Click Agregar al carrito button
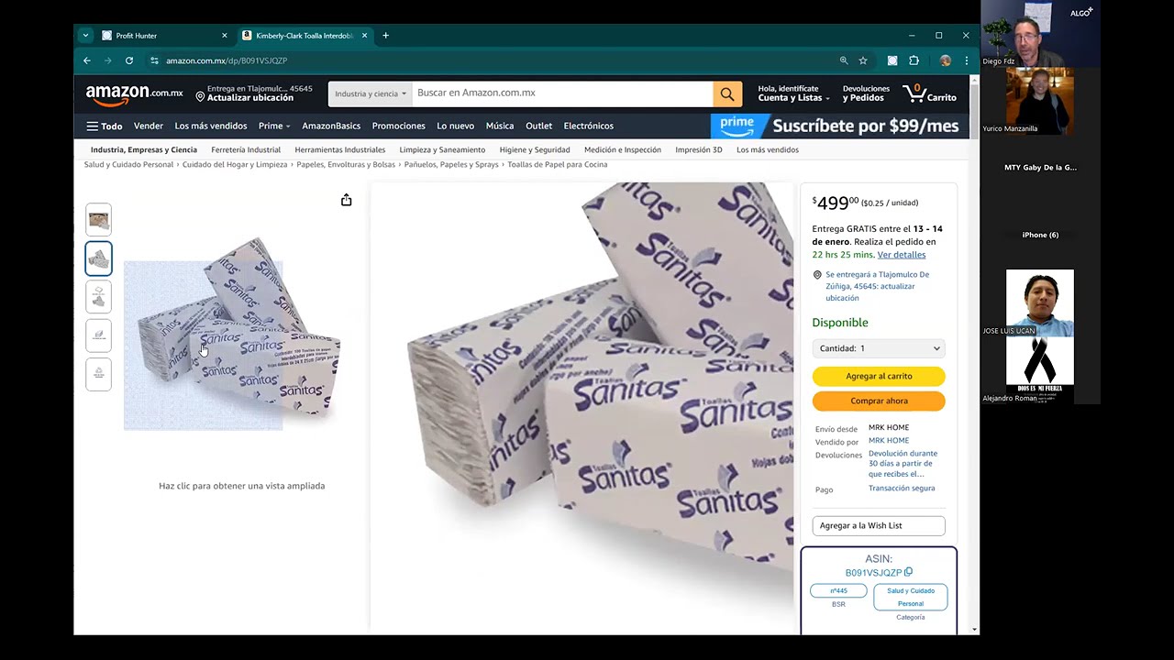1174x660 pixels. (879, 376)
